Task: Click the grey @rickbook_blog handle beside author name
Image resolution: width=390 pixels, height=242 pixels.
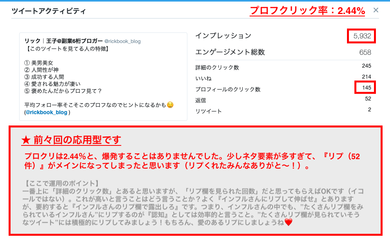Action: pos(122,41)
